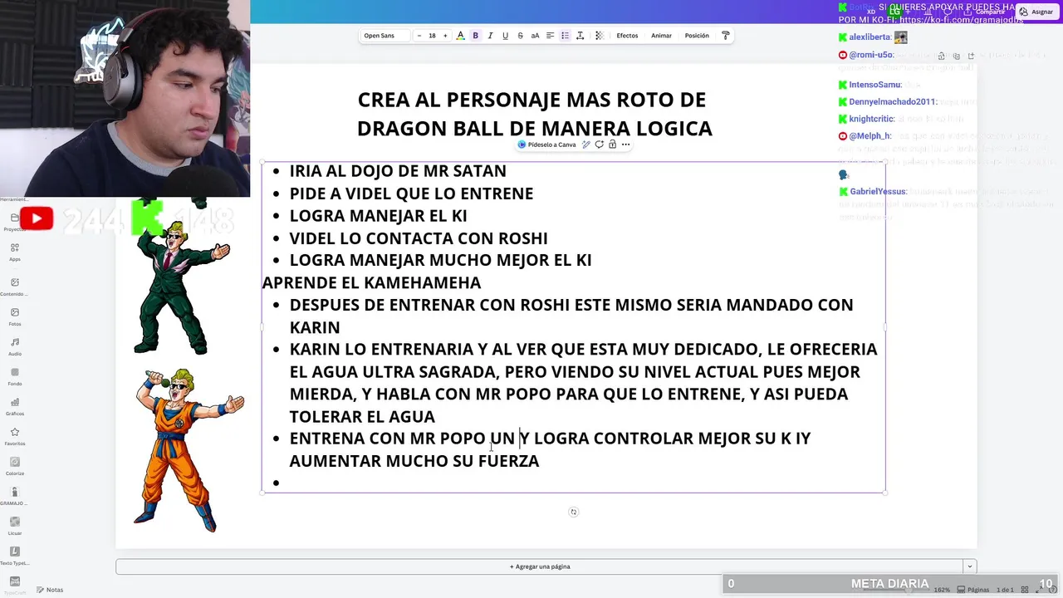Open the Animar menu
Image resolution: width=1063 pixels, height=598 pixels.
(661, 36)
